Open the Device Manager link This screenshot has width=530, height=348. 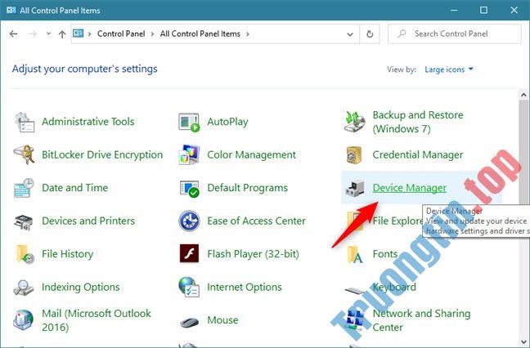409,188
